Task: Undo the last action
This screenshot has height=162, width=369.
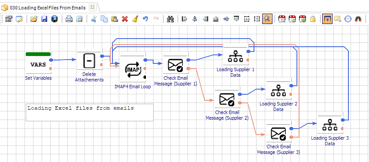Action: pyautogui.click(x=145, y=19)
